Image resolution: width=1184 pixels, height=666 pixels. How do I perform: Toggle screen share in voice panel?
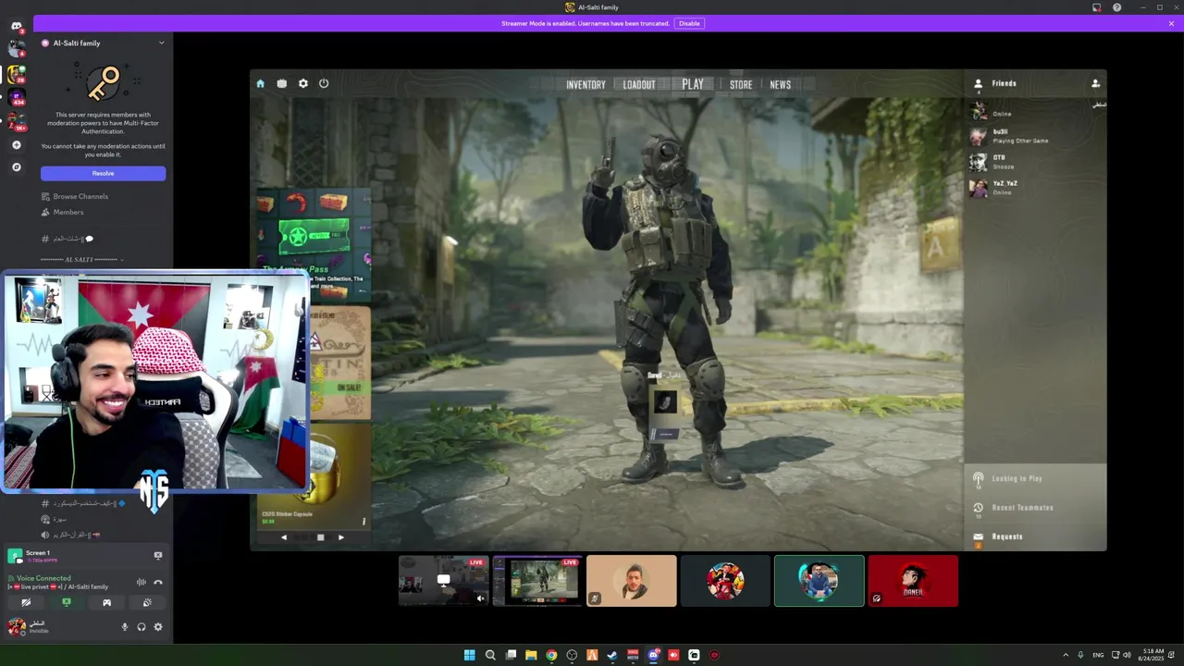coord(66,602)
